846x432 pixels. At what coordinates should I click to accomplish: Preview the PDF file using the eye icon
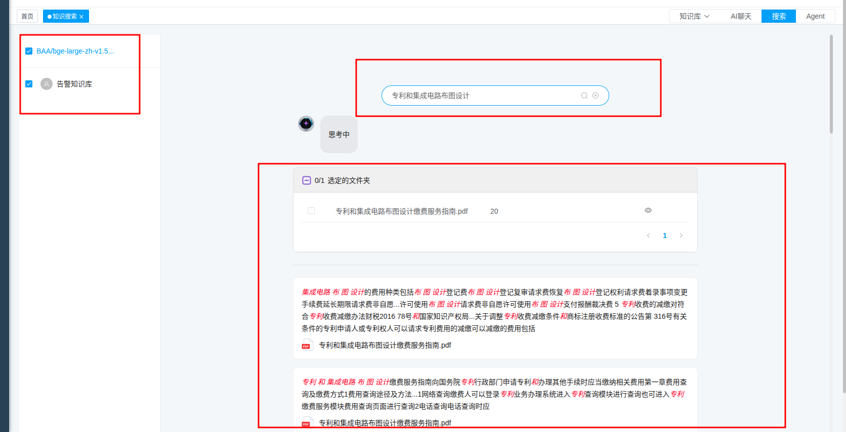(x=648, y=210)
